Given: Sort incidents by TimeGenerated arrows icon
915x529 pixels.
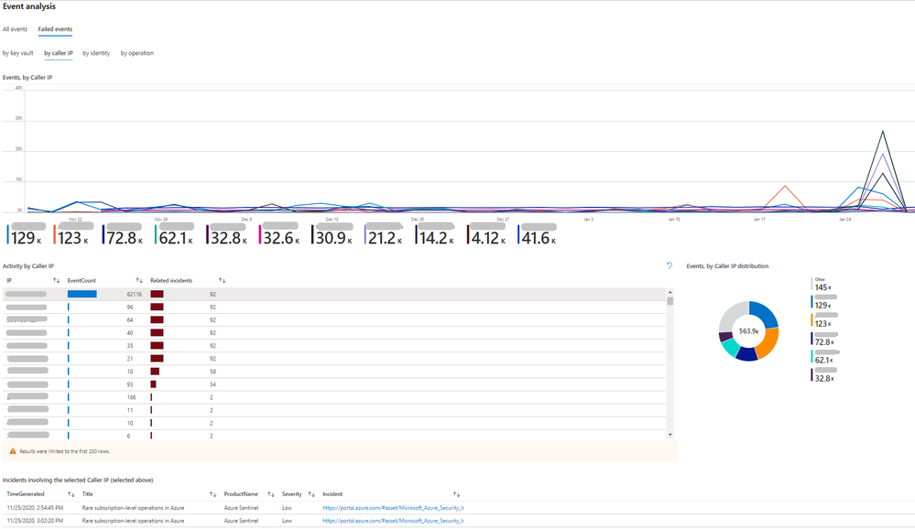Looking at the screenshot, I should pos(71,494).
